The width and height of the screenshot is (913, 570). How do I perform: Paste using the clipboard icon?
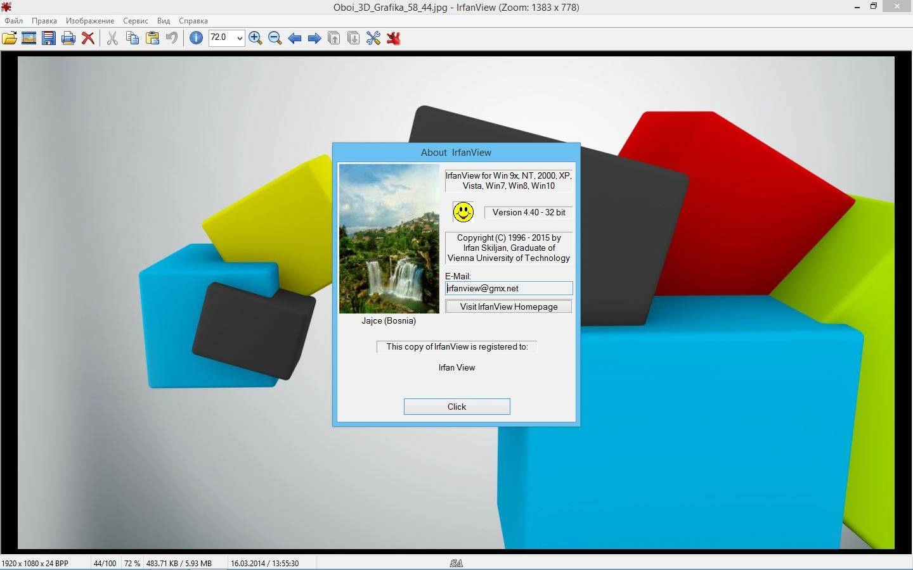(152, 38)
